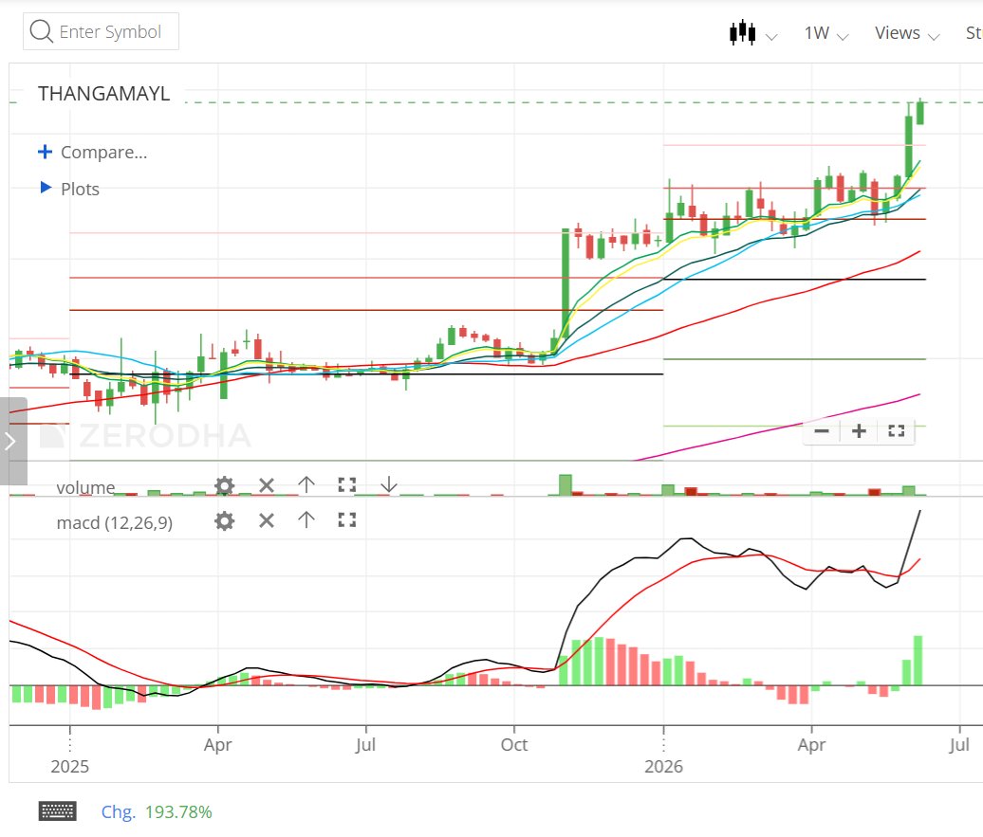This screenshot has height=837, width=983.
Task: Open the candlestick chart type dropdown
Action: 753,32
